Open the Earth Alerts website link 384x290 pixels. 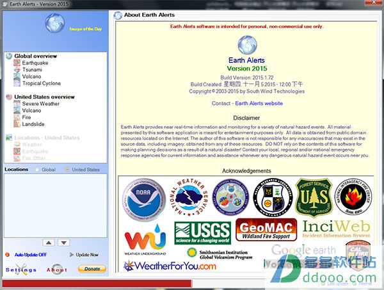(259, 103)
